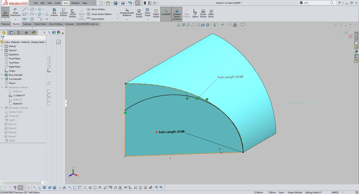Switch to the Features tab
This screenshot has width=359, height=194.
tap(5, 24)
